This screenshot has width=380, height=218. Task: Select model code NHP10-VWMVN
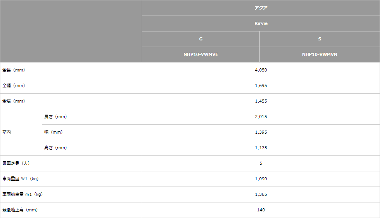point(320,55)
